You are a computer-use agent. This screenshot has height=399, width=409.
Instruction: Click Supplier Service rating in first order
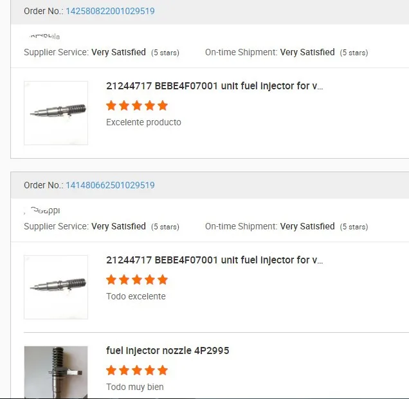(x=118, y=52)
